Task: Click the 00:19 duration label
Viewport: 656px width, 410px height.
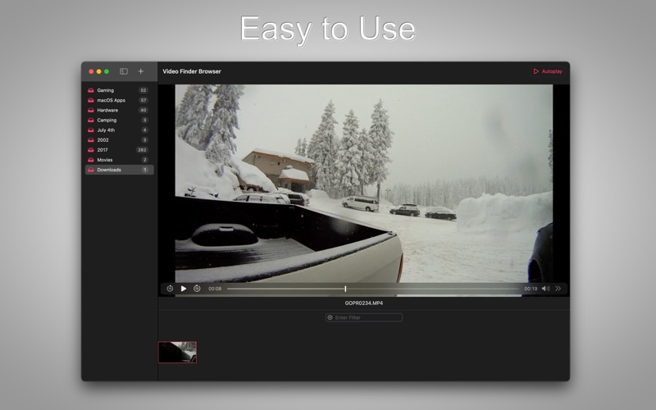Action: point(531,289)
